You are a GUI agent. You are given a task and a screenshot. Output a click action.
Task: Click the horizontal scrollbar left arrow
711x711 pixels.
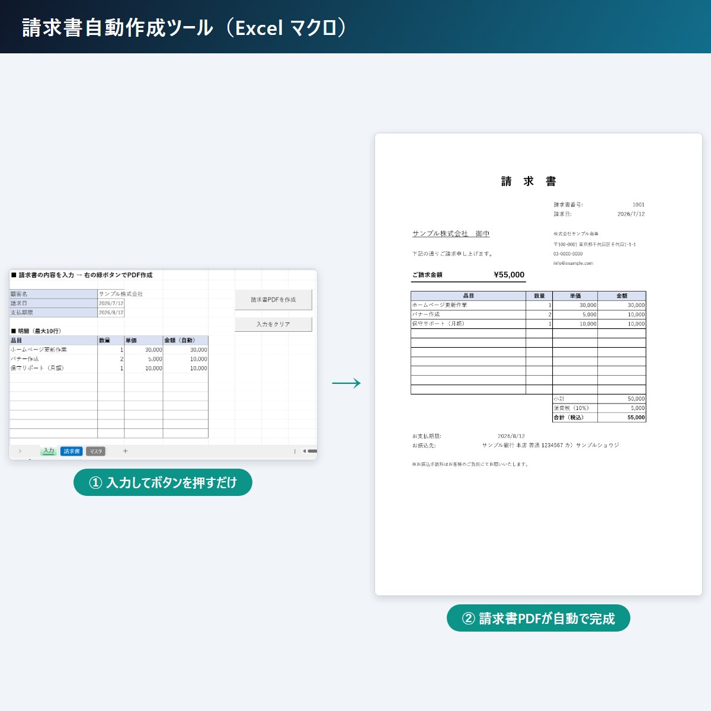pyautogui.click(x=304, y=451)
